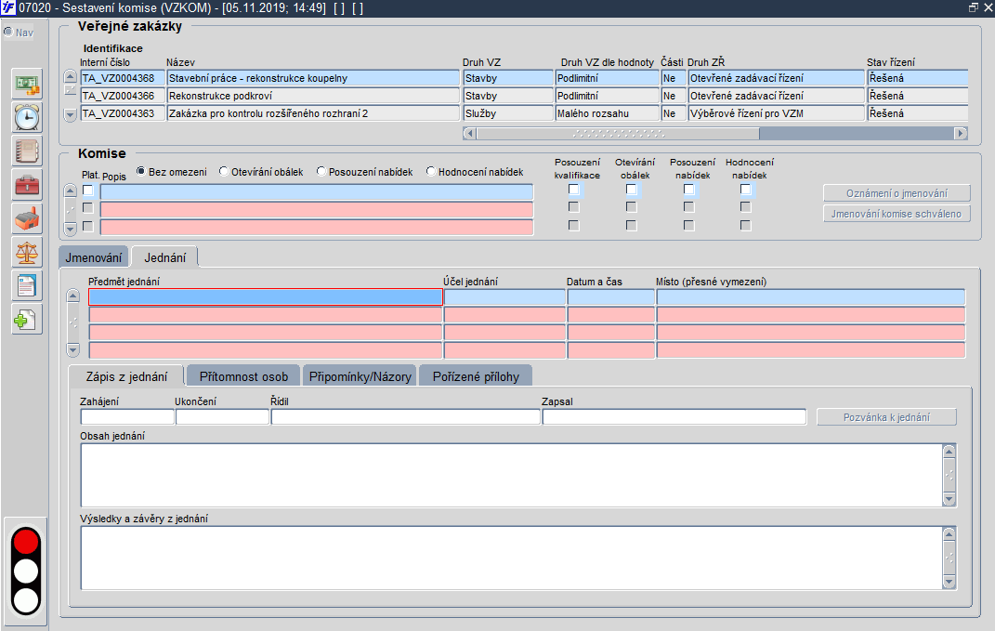Click Stavební práce - rekonstrukce koupelny cell
Screen dimensions: 995x631
313,78
